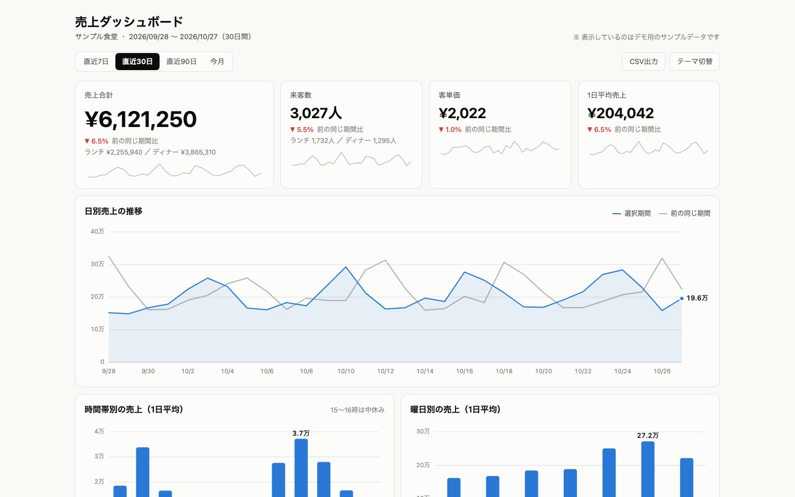Click the 日別売上の推移 heading
The image size is (795, 497).
point(114,211)
